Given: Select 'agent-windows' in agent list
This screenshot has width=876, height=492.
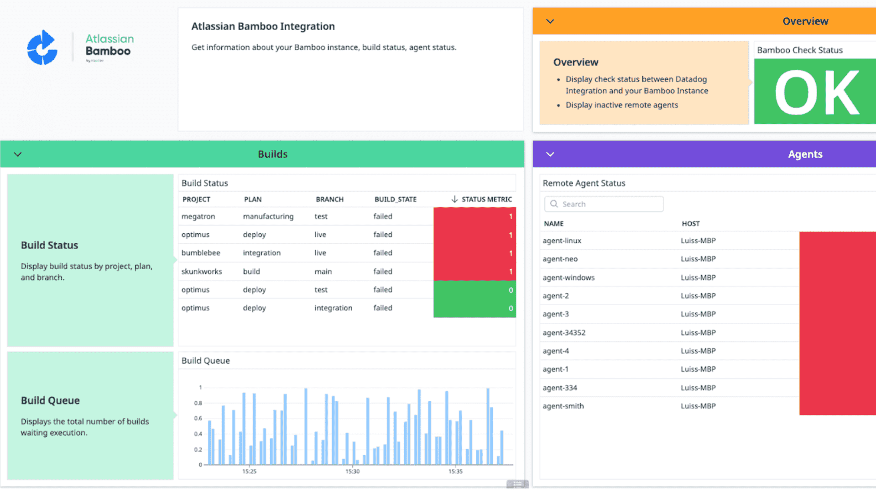Looking at the screenshot, I should [x=568, y=277].
